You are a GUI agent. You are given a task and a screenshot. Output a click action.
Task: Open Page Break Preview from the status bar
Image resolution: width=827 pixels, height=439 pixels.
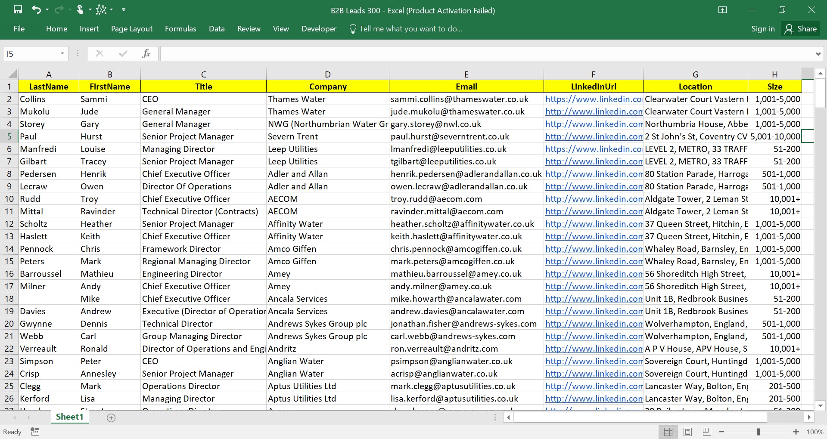pyautogui.click(x=706, y=432)
